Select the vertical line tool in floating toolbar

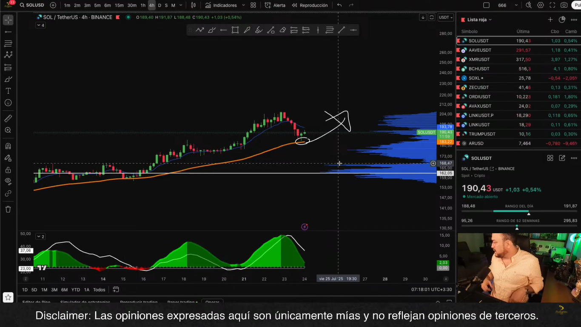click(x=318, y=30)
